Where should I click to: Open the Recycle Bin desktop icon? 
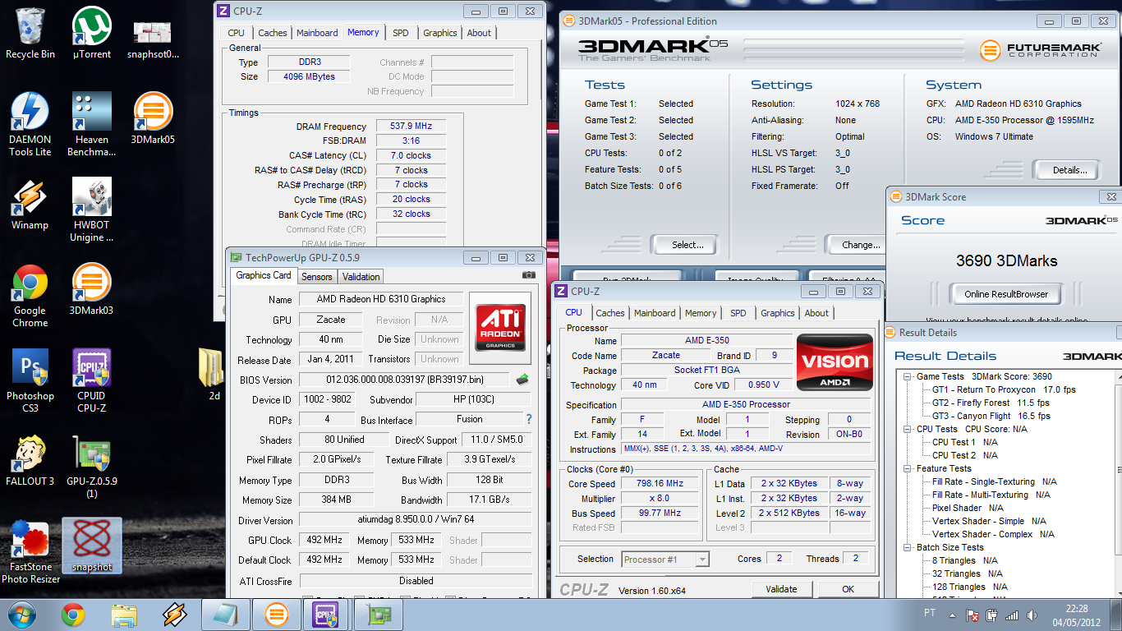click(30, 33)
